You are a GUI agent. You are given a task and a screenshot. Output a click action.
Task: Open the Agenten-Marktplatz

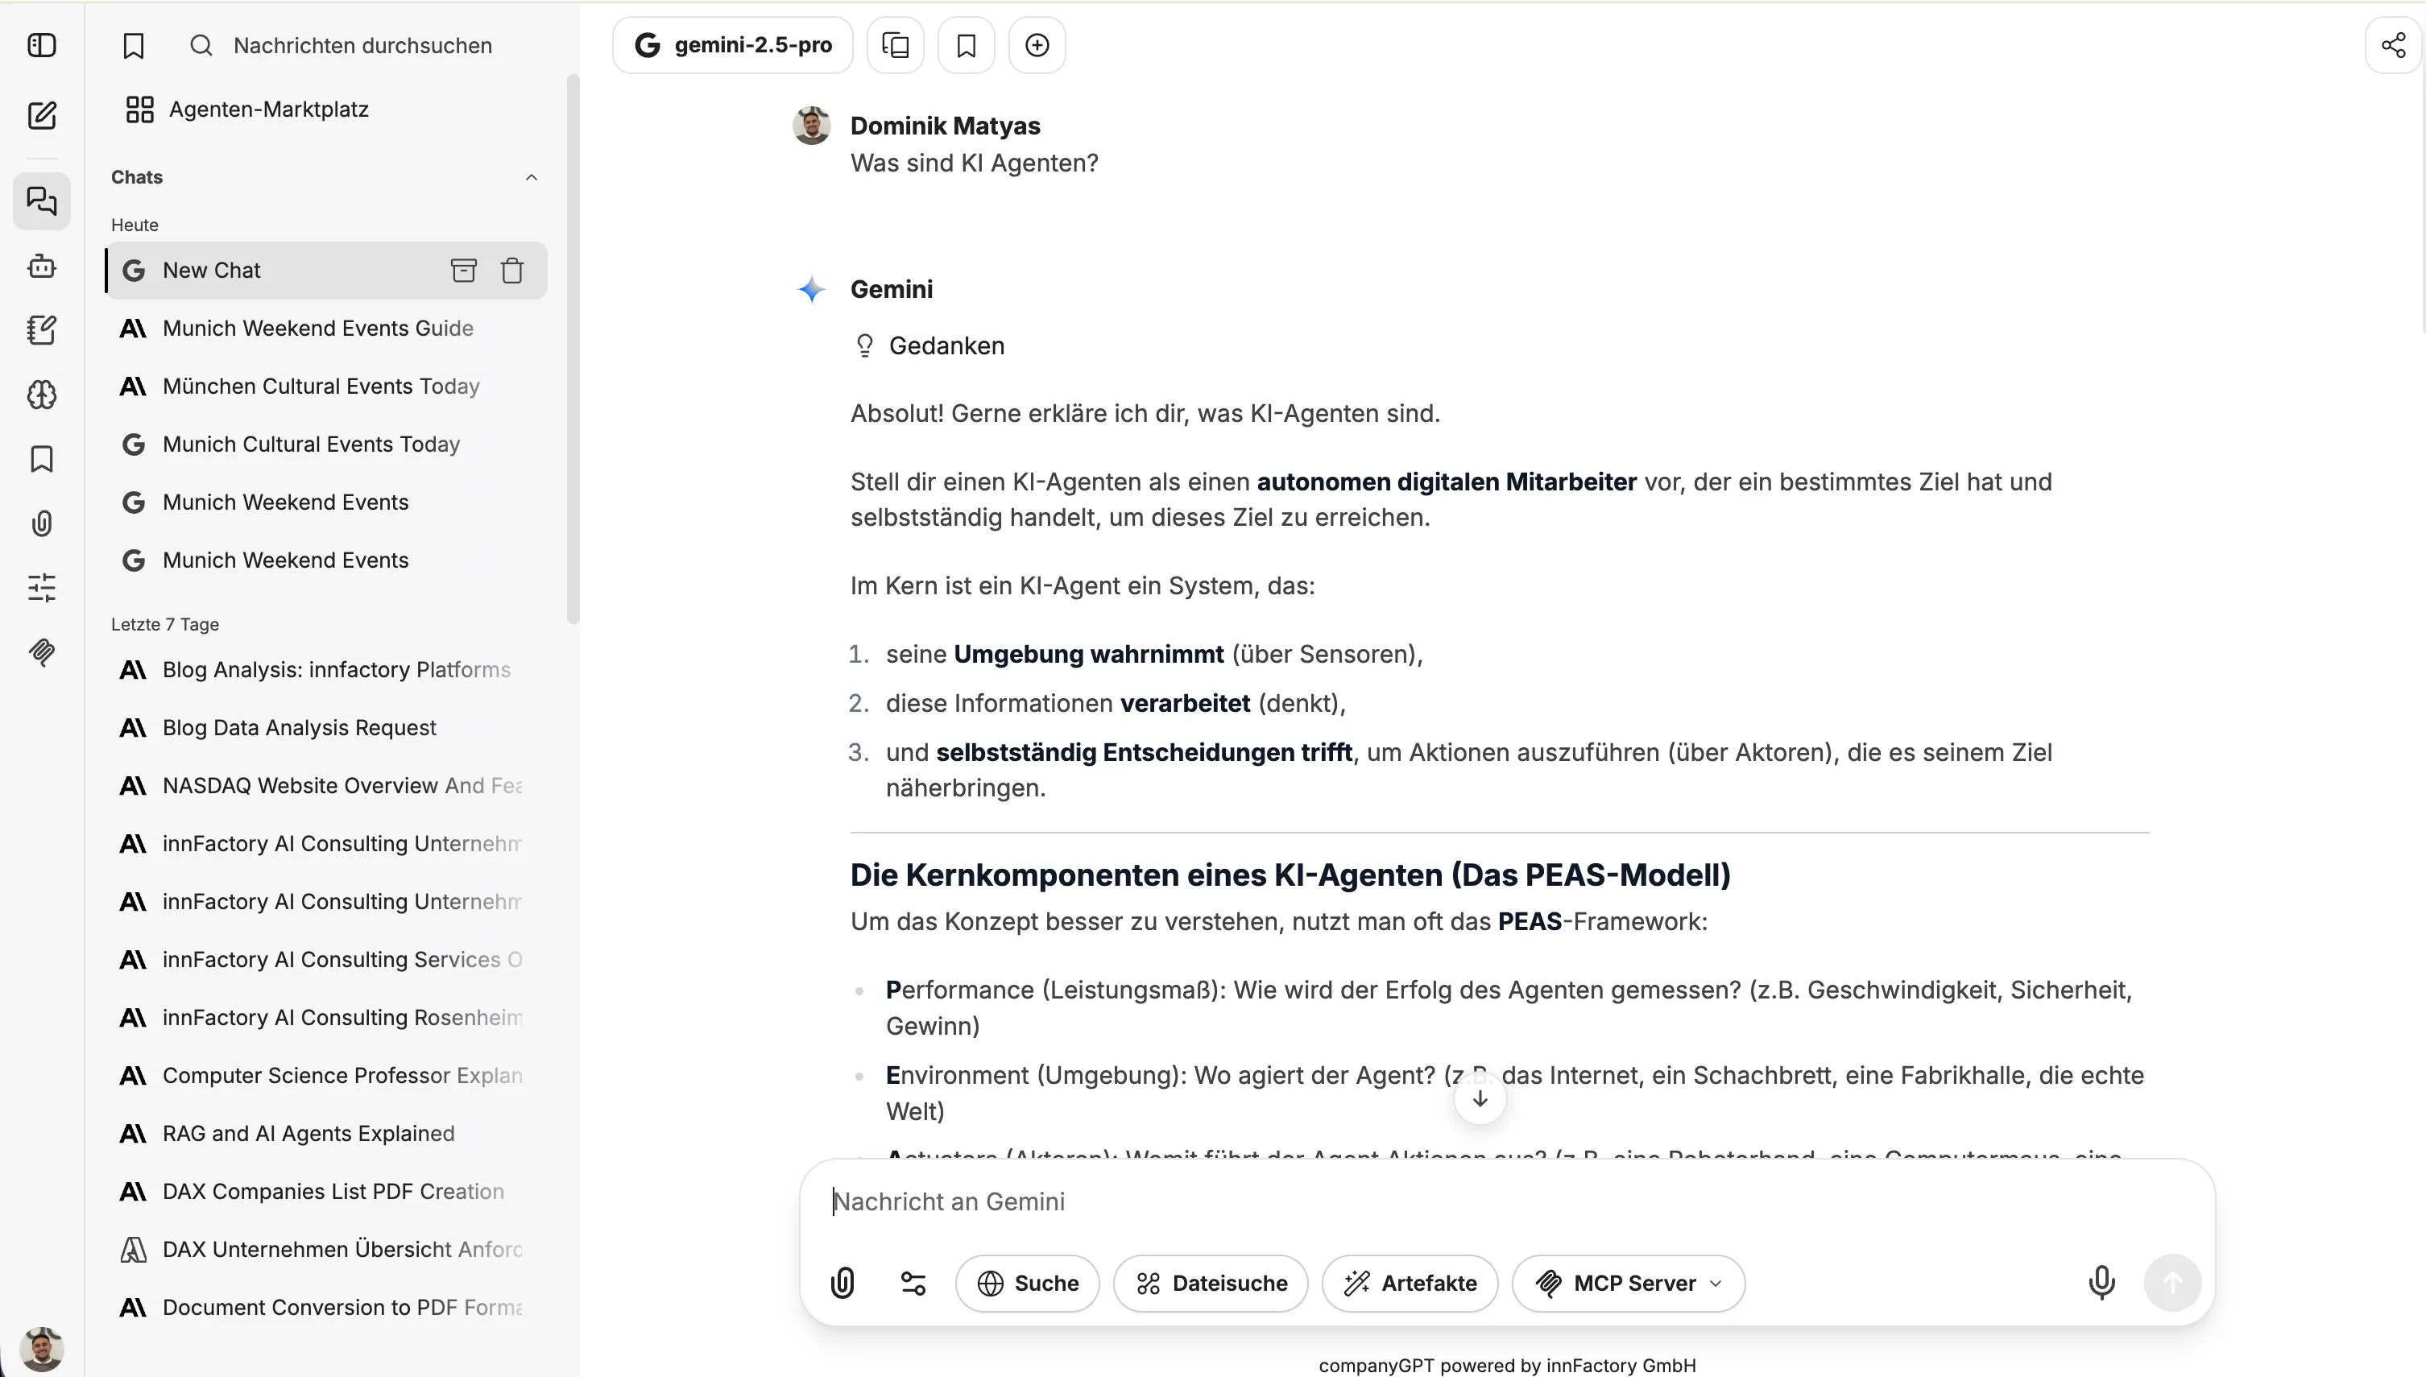268,109
